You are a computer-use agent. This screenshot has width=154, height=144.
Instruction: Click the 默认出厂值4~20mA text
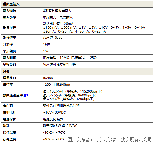pyautogui.click(x=58, y=24)
